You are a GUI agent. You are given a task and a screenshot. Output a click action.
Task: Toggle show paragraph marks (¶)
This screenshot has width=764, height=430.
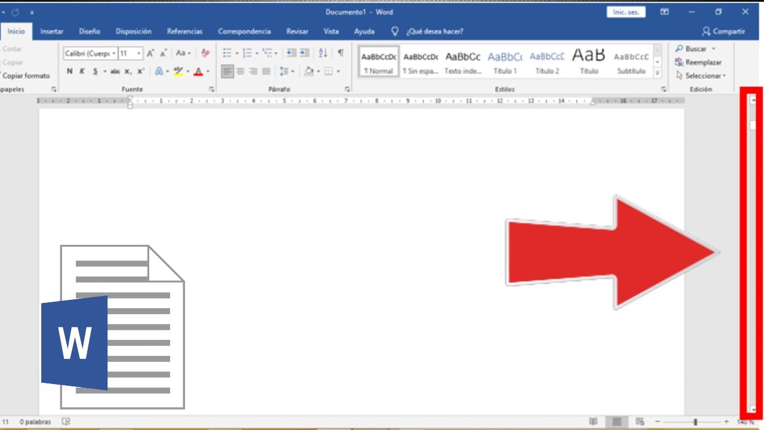[341, 53]
